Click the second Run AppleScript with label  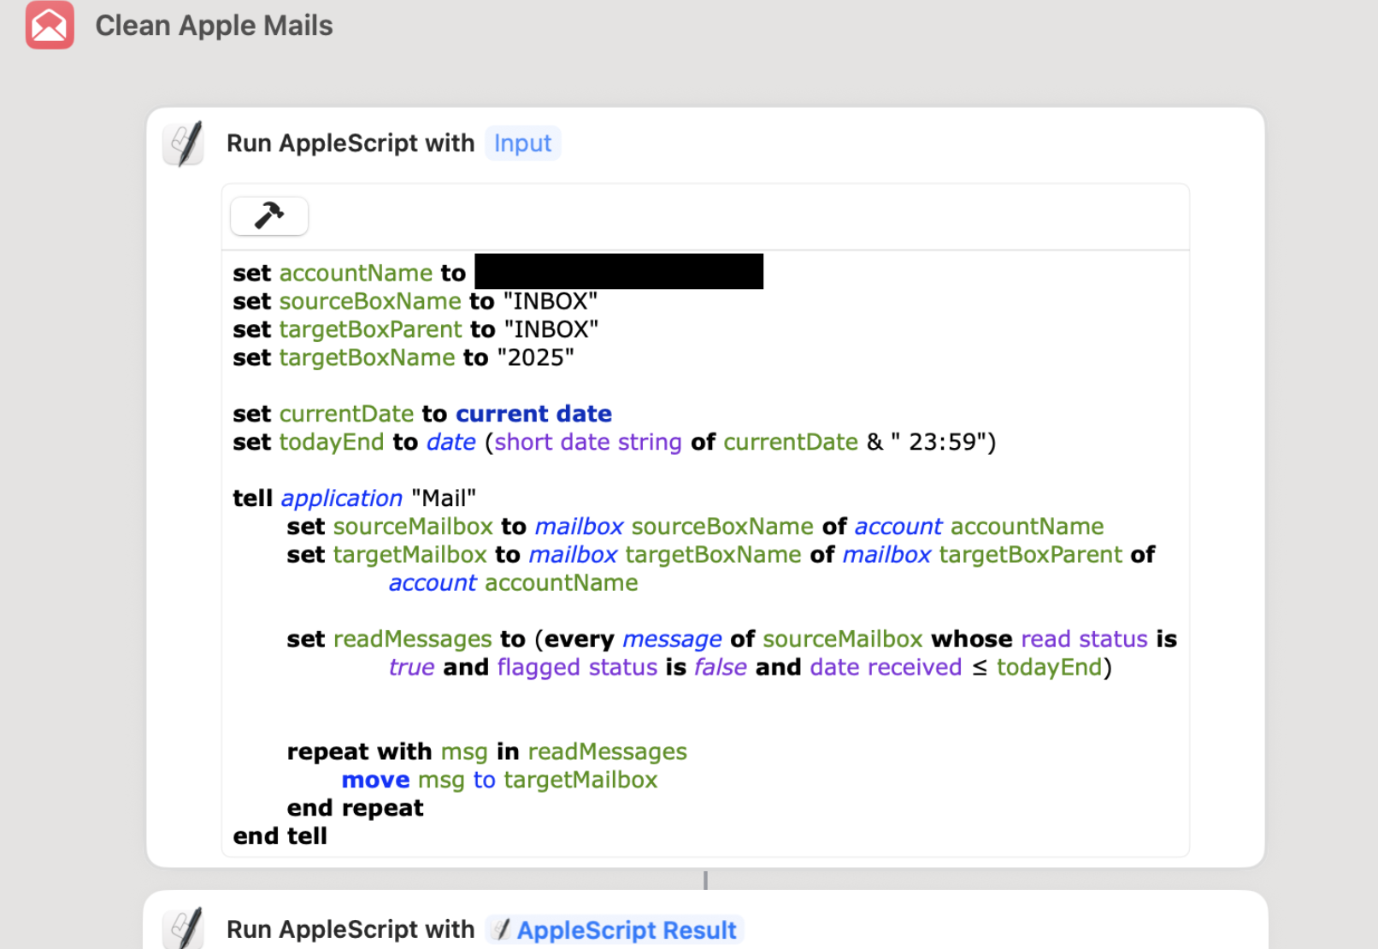(x=350, y=929)
